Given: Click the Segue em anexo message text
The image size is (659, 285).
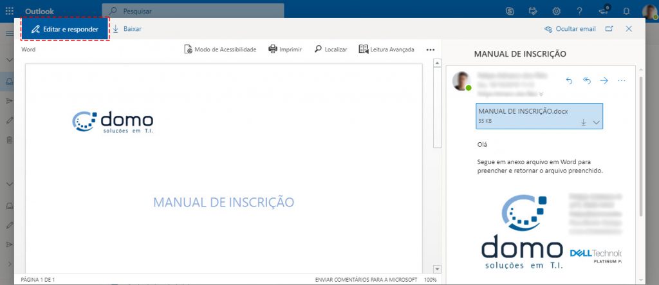Looking at the screenshot, I should [541, 166].
